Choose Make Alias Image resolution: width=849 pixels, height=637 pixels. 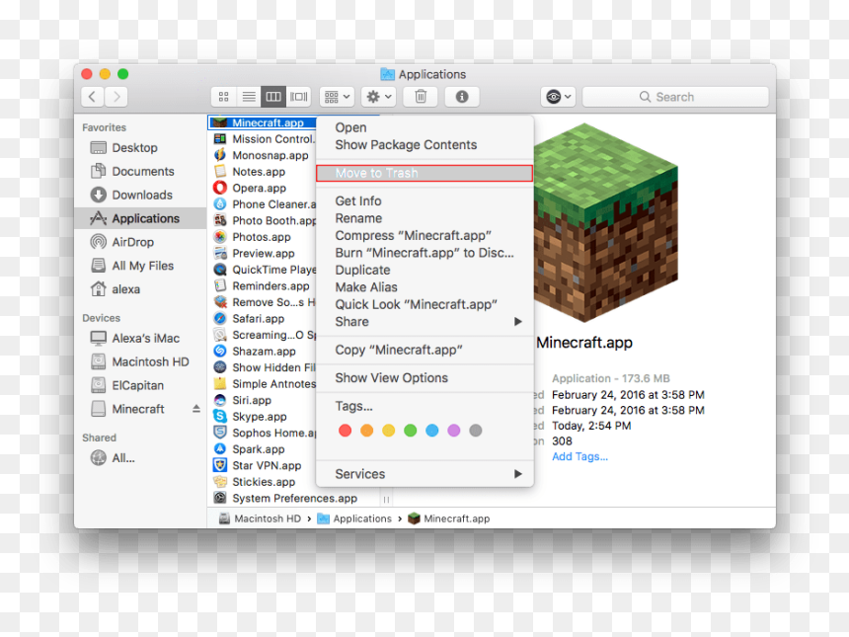pyautogui.click(x=424, y=287)
